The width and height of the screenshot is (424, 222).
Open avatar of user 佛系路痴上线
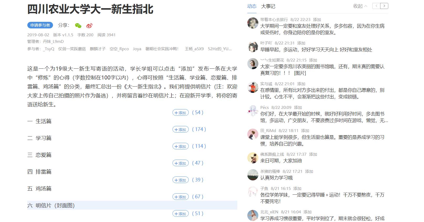pos(253,158)
